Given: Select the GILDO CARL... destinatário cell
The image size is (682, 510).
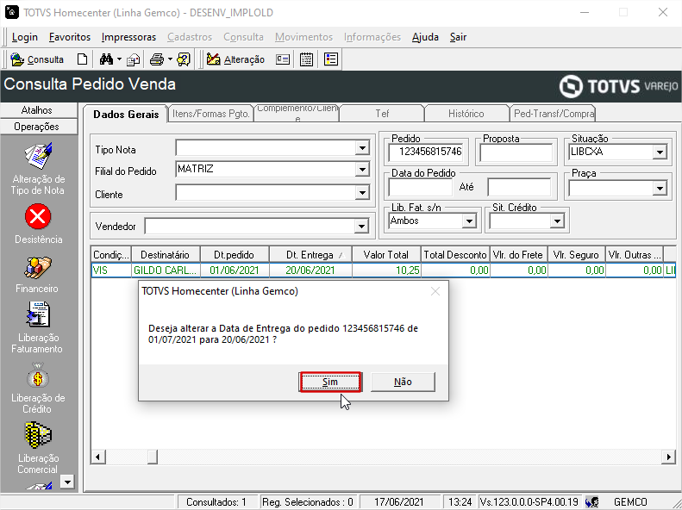Looking at the screenshot, I should 166,271.
